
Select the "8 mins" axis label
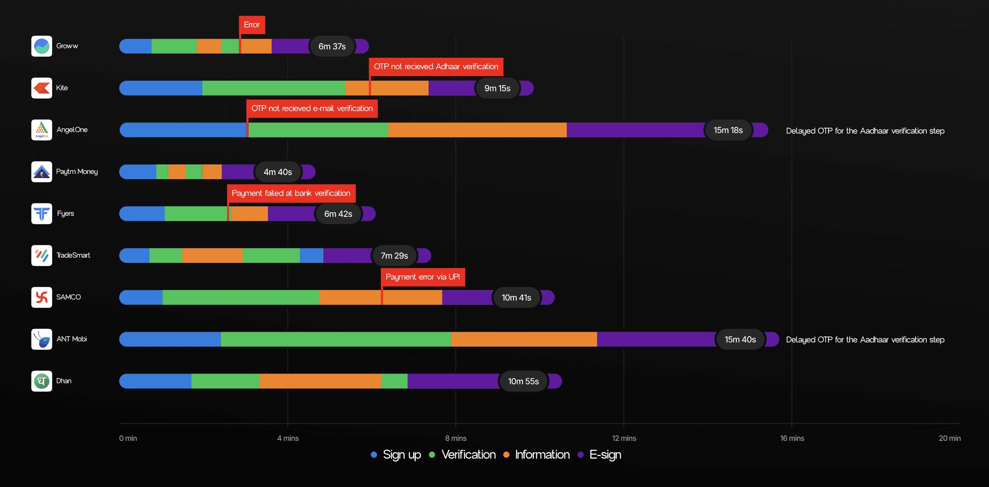[x=456, y=438]
